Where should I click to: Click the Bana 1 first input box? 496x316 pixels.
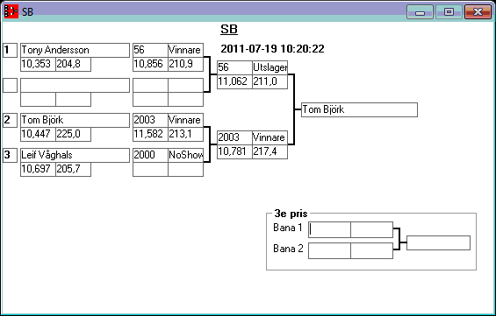click(329, 229)
